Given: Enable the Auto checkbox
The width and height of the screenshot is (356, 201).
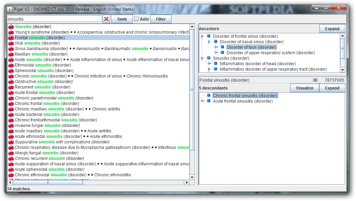Looking at the screenshot, I should (x=136, y=19).
